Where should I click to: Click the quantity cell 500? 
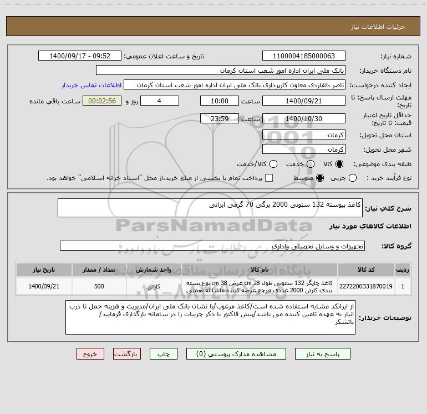(x=99, y=286)
